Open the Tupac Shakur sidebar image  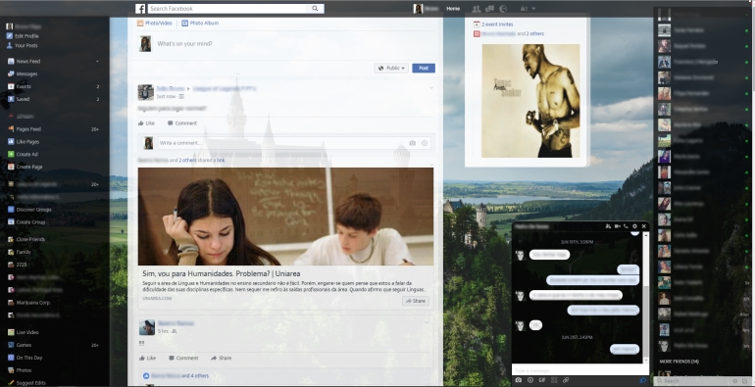point(530,101)
